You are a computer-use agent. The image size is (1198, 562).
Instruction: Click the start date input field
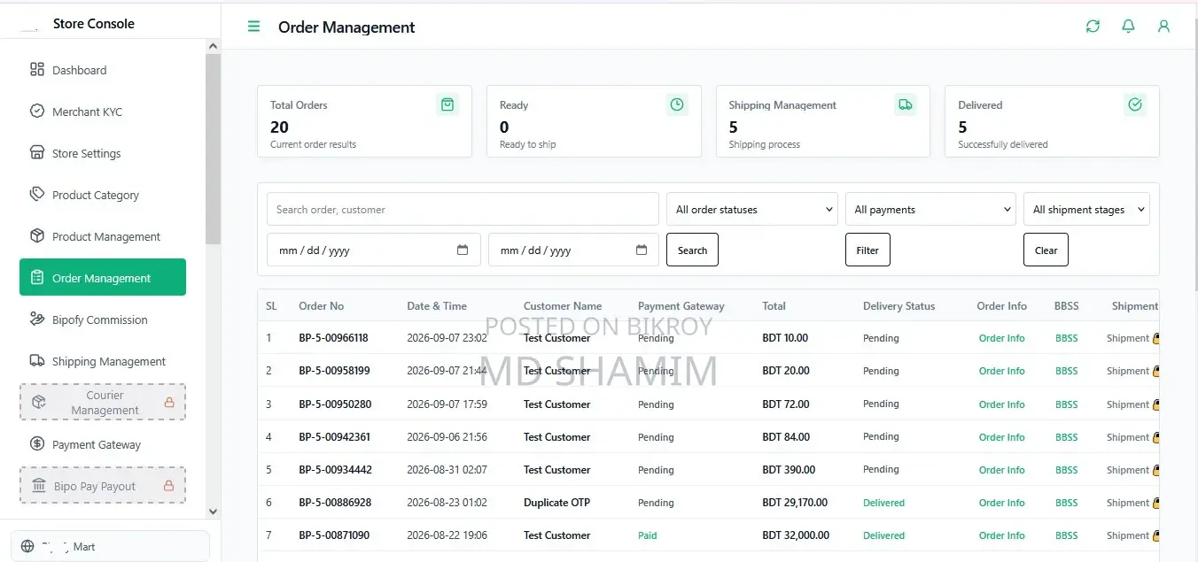tap(374, 250)
